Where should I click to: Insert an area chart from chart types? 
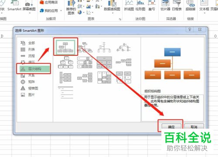[89, 6]
